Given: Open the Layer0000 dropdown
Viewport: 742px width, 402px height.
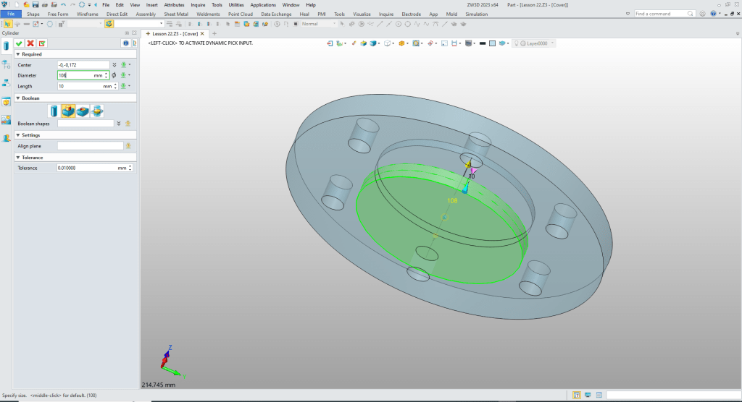Looking at the screenshot, I should click(x=552, y=43).
